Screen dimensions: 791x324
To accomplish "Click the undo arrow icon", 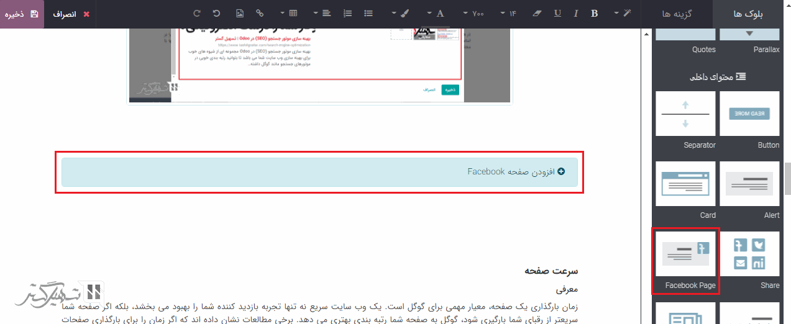I will click(x=217, y=13).
